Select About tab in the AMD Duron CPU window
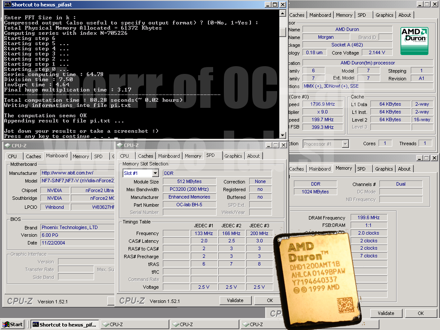440x330 pixels. pos(405,15)
